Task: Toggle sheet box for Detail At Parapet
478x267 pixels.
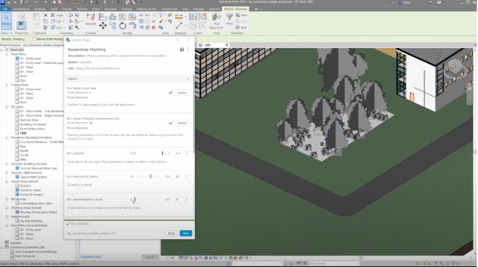Action: point(17,195)
